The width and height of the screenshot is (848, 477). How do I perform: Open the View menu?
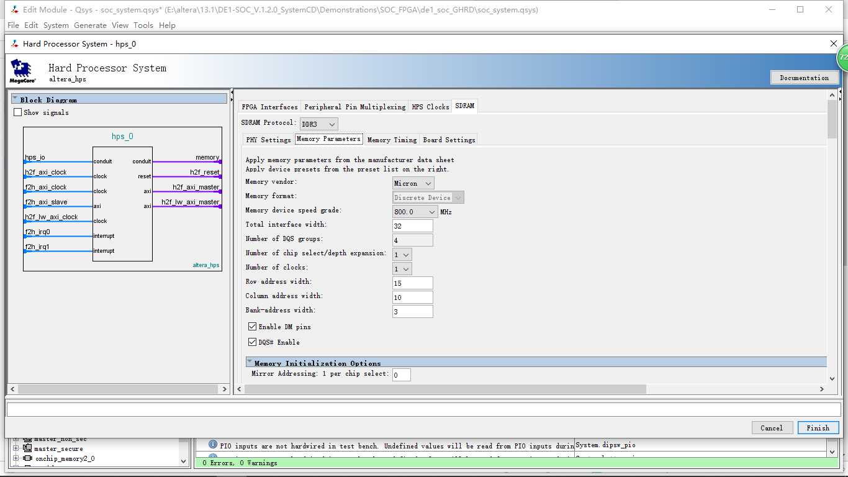pos(120,25)
